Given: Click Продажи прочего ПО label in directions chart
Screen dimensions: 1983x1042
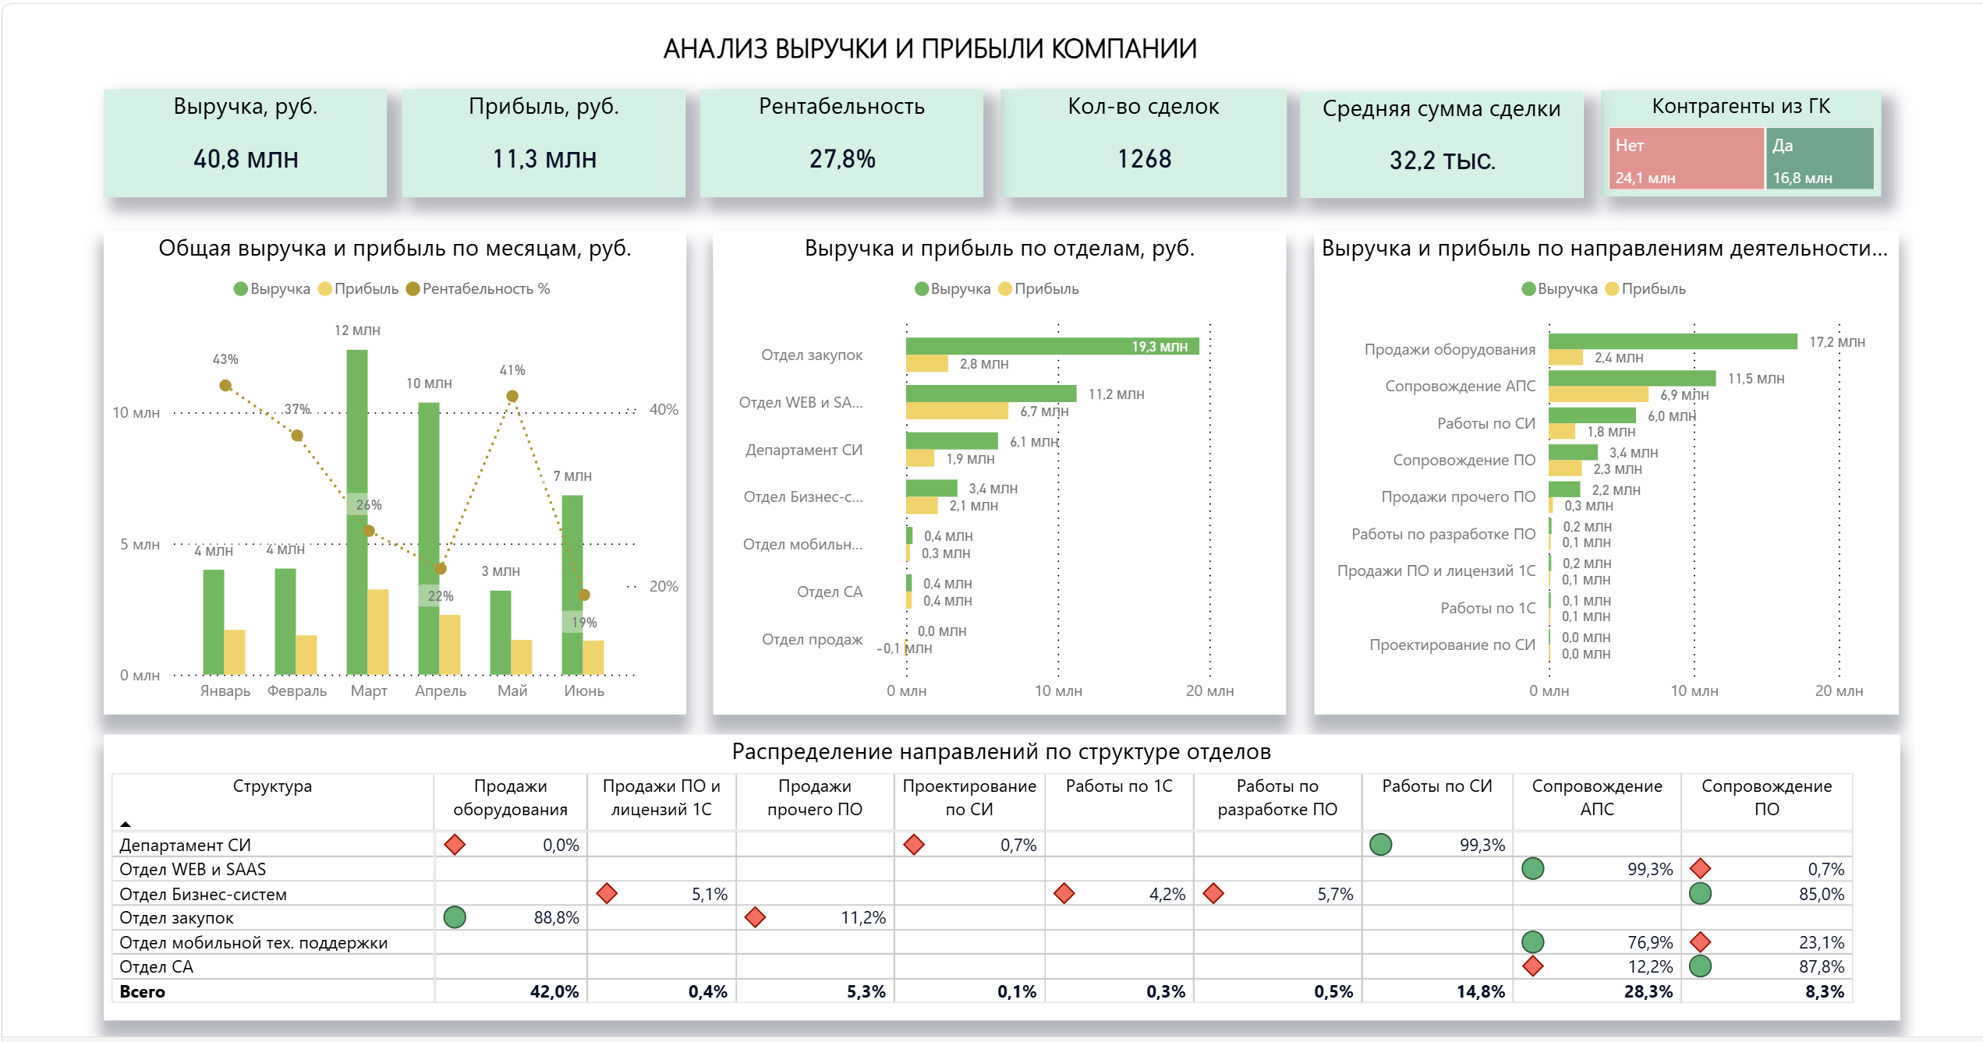Looking at the screenshot, I should click(x=1458, y=496).
